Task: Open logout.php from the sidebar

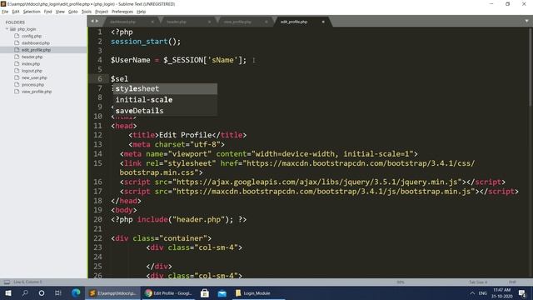Action: (32, 71)
